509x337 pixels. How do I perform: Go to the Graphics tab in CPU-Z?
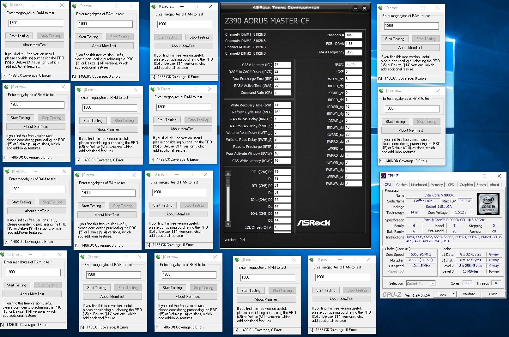coord(466,185)
